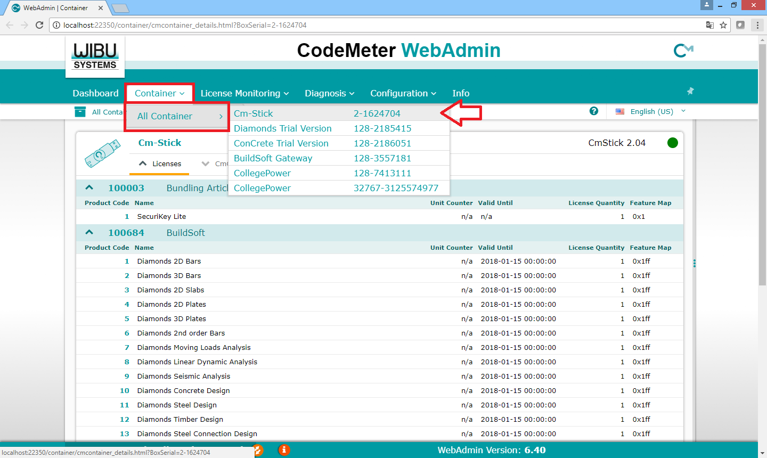Screen dimensions: 767x458
Task: Open the License Monitoring dropdown menu
Action: tap(244, 93)
